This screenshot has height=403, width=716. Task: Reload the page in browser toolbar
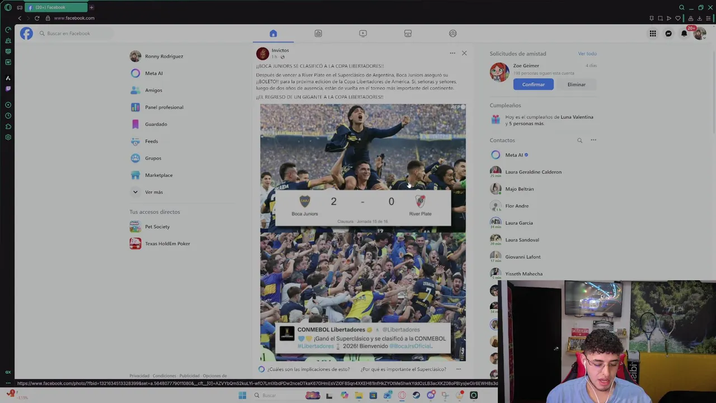point(37,18)
